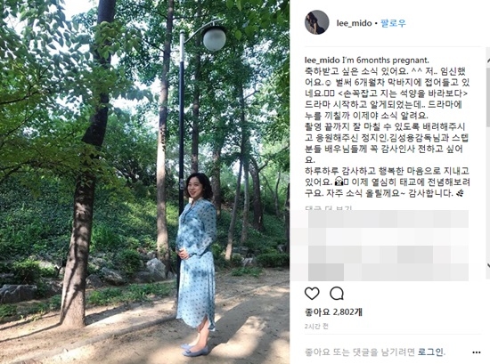Viewport: 490px width, 364px height.
Task: Open the 2시간 전 timestamp permalink
Action: click(x=316, y=327)
